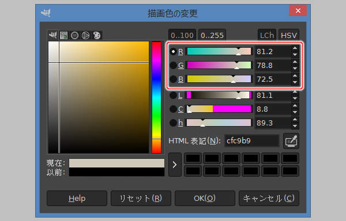Decrease the L value with down arrow
Screen dimensions: 346x221
(295, 98)
